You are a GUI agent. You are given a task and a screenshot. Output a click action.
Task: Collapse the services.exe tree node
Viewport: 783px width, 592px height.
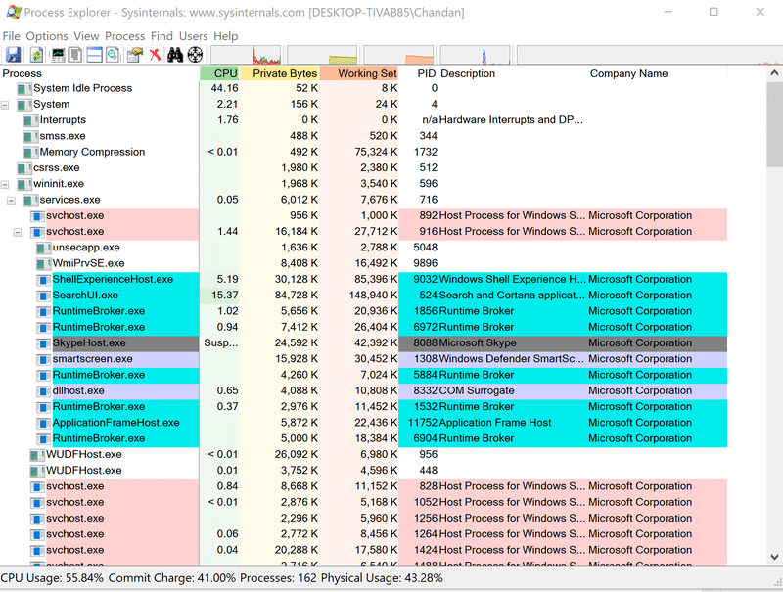[x=12, y=201]
